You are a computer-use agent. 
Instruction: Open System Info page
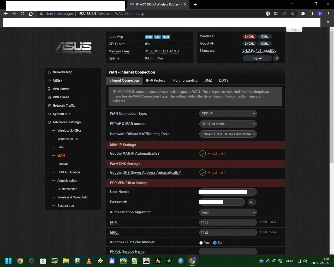point(62,114)
